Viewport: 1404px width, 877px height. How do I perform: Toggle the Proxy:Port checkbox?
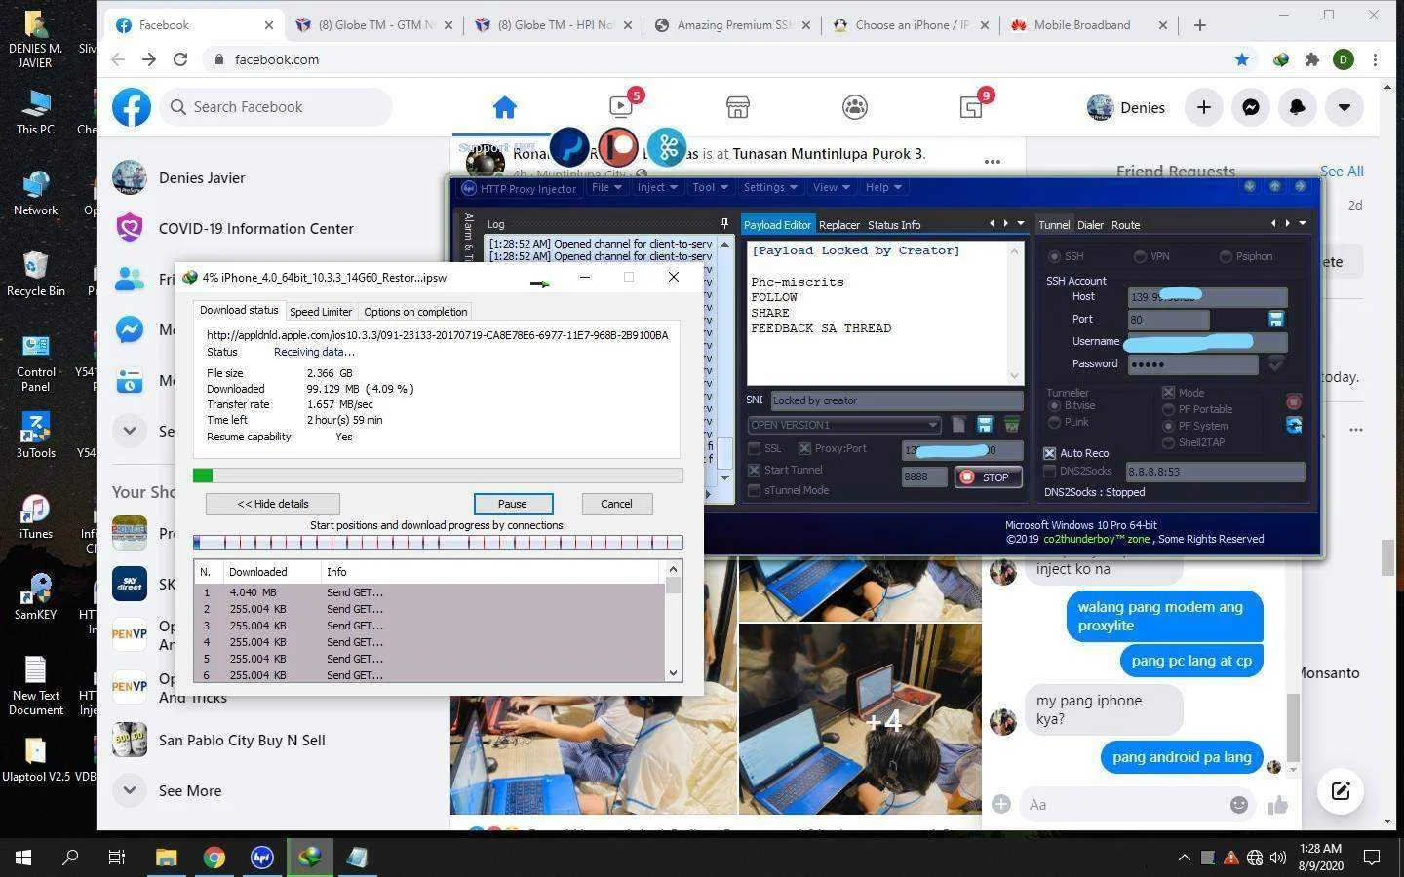tap(804, 448)
